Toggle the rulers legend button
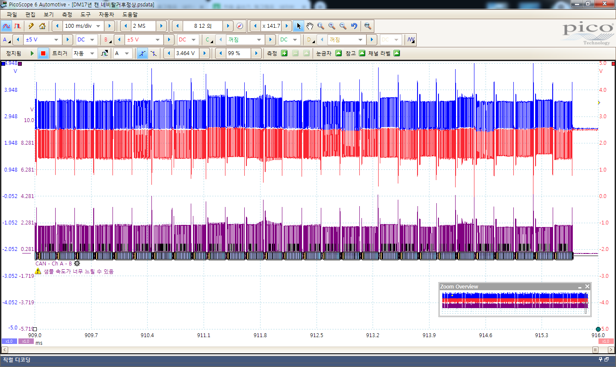Image resolution: width=616 pixels, height=367 pixels. click(x=338, y=53)
